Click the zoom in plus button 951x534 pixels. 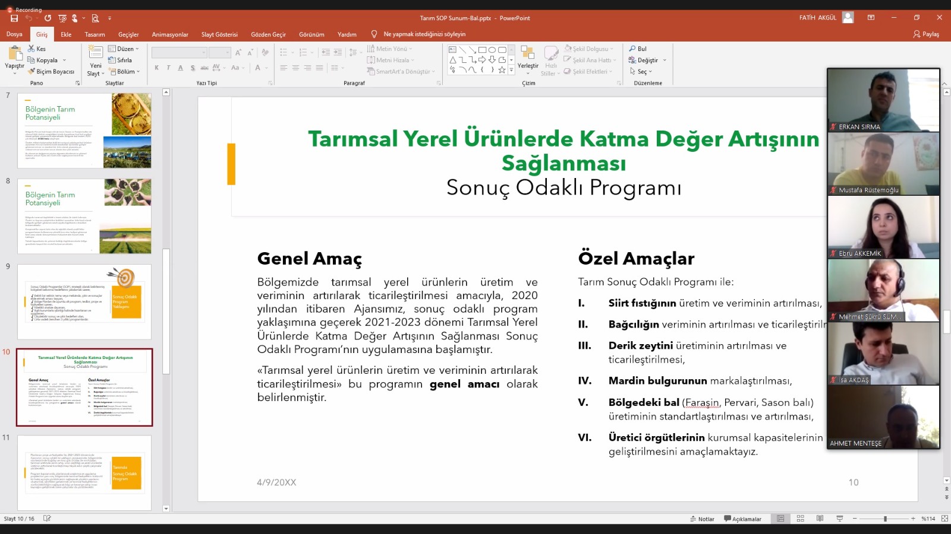tap(913, 519)
